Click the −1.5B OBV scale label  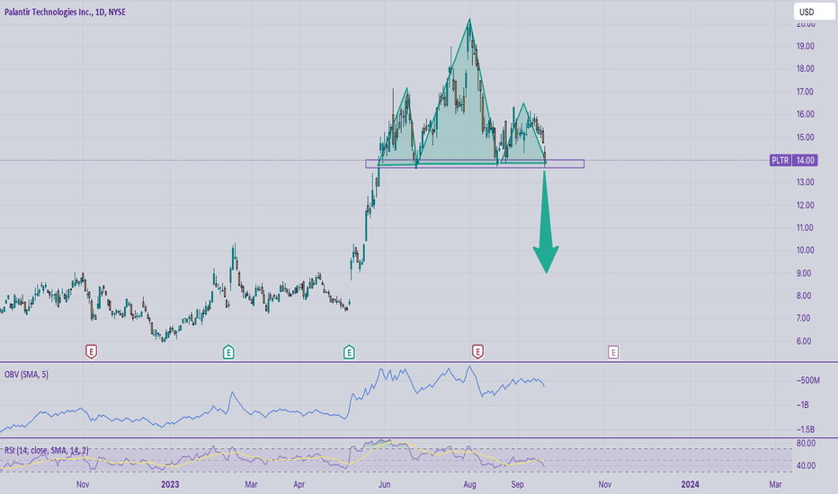tap(805, 429)
